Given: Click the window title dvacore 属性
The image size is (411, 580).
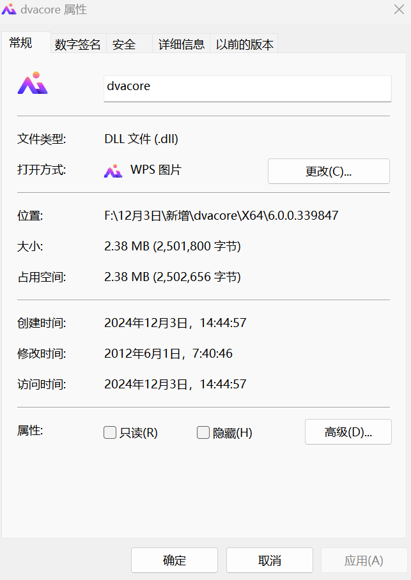Looking at the screenshot, I should coord(54,9).
